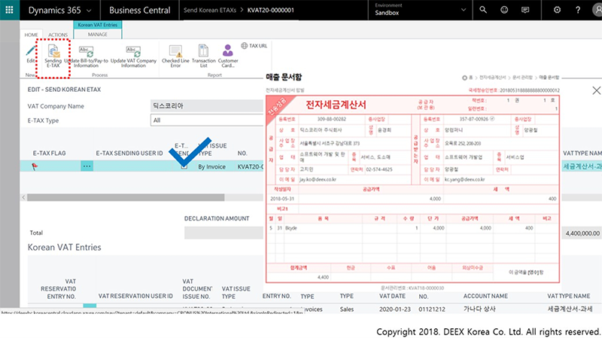The width and height of the screenshot is (602, 338).
Task: Open the search magnifier icon
Action: point(483,10)
